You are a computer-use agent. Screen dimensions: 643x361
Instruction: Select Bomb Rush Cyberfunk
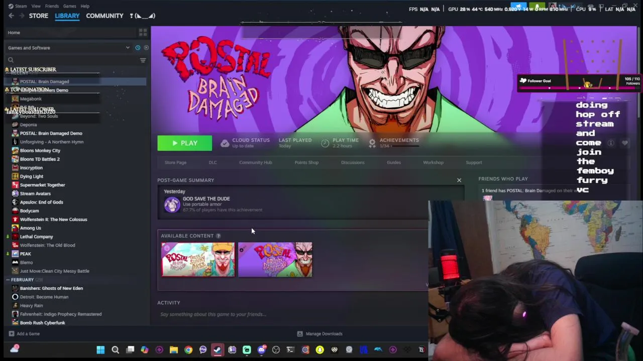point(43,323)
